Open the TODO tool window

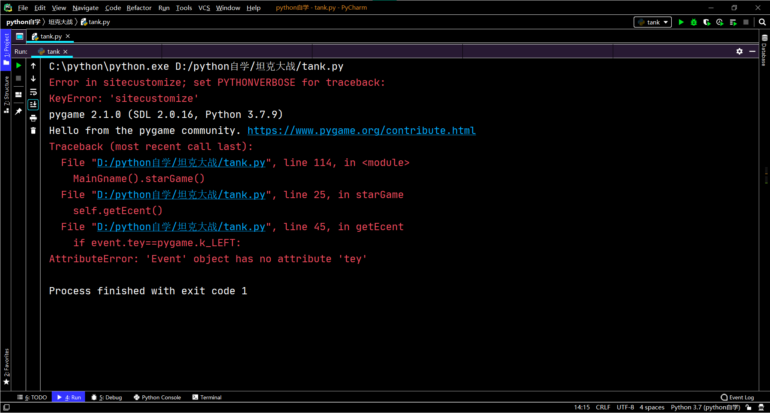32,397
